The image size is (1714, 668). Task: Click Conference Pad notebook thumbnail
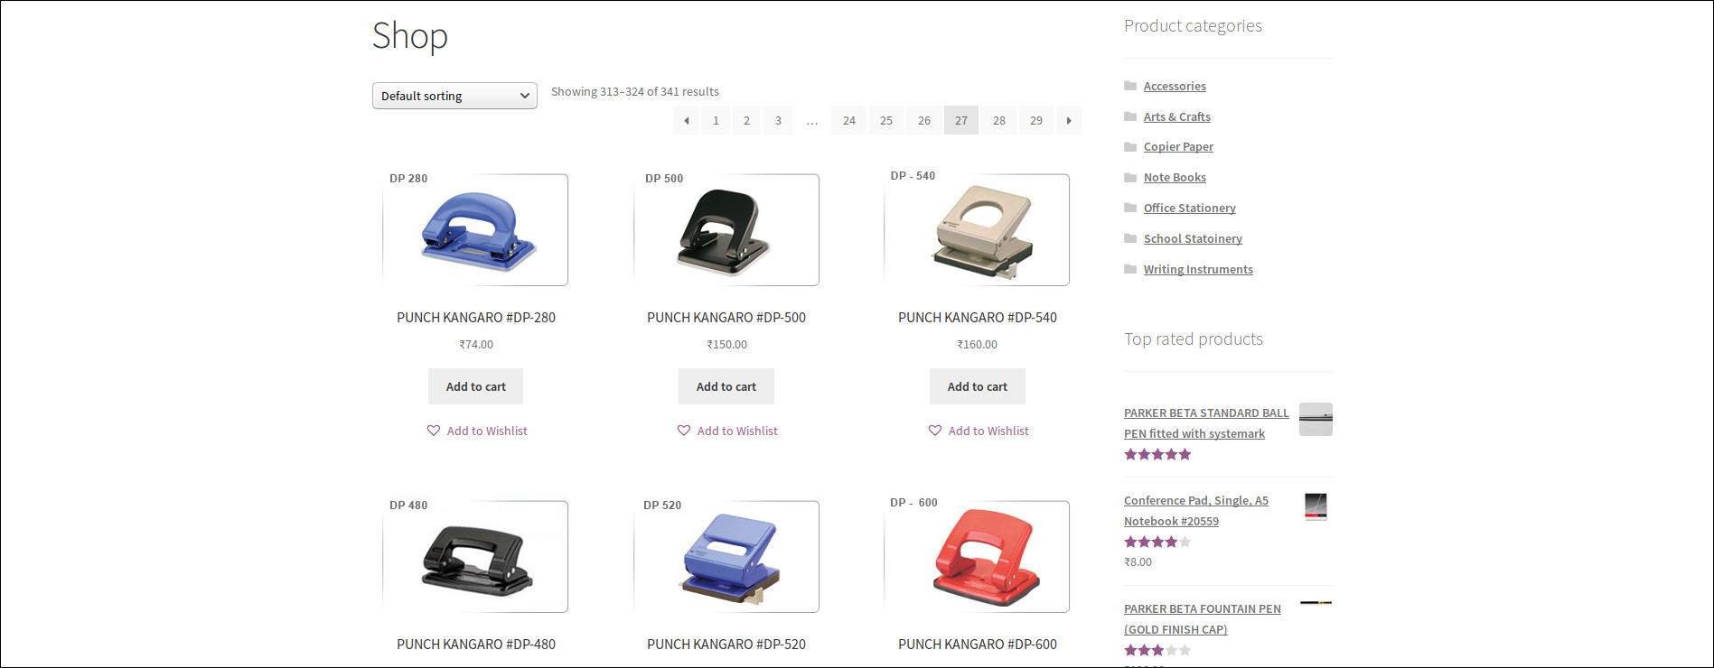(1316, 506)
